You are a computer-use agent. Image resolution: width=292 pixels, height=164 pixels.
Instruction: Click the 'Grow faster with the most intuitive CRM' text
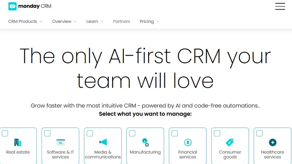point(145,106)
